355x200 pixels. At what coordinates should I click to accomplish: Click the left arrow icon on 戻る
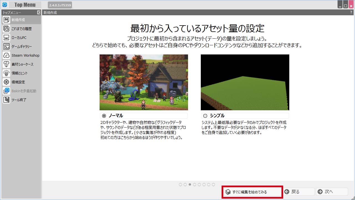tap(287, 192)
